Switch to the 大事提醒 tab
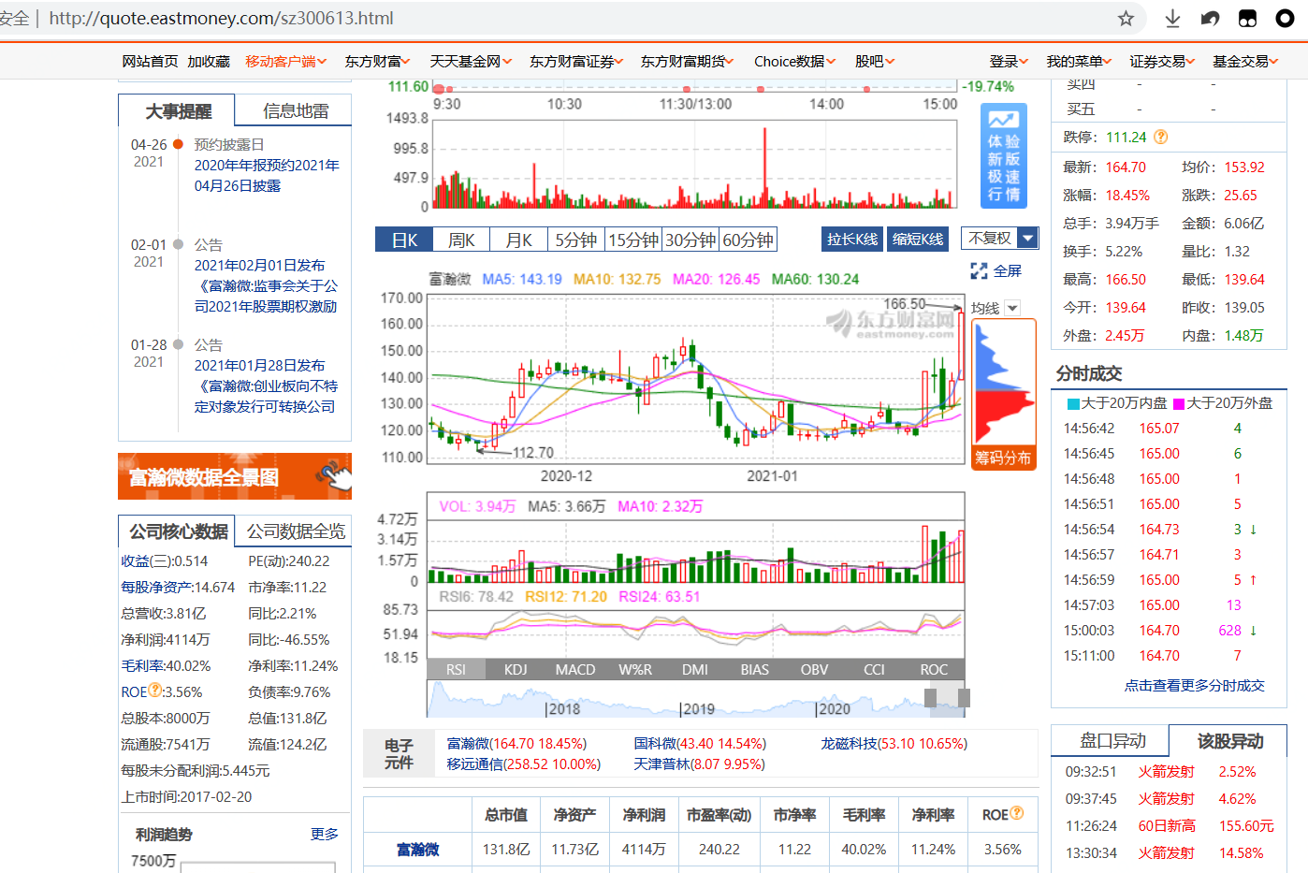Viewport: 1308px width, 873px height. click(178, 111)
